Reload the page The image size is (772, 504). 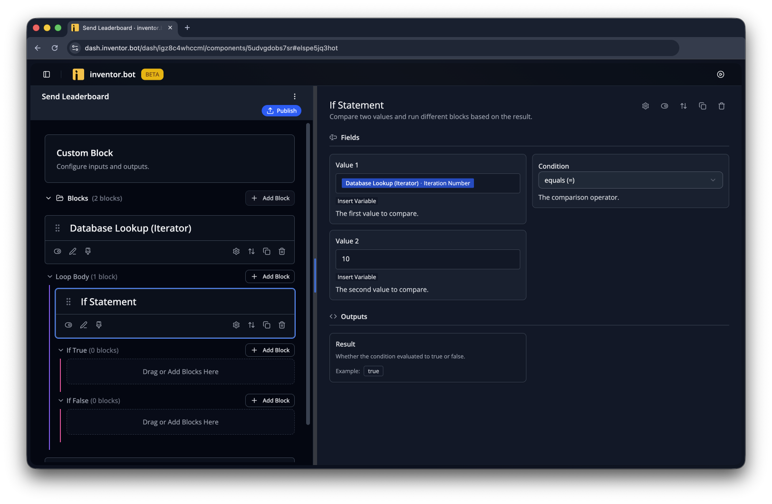(55, 48)
